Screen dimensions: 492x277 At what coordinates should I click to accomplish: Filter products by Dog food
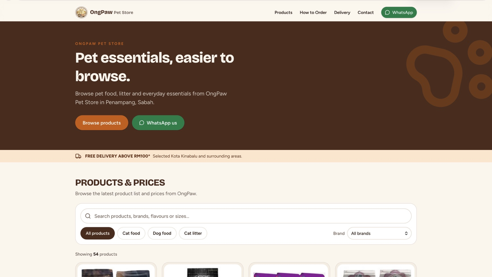tap(162, 233)
